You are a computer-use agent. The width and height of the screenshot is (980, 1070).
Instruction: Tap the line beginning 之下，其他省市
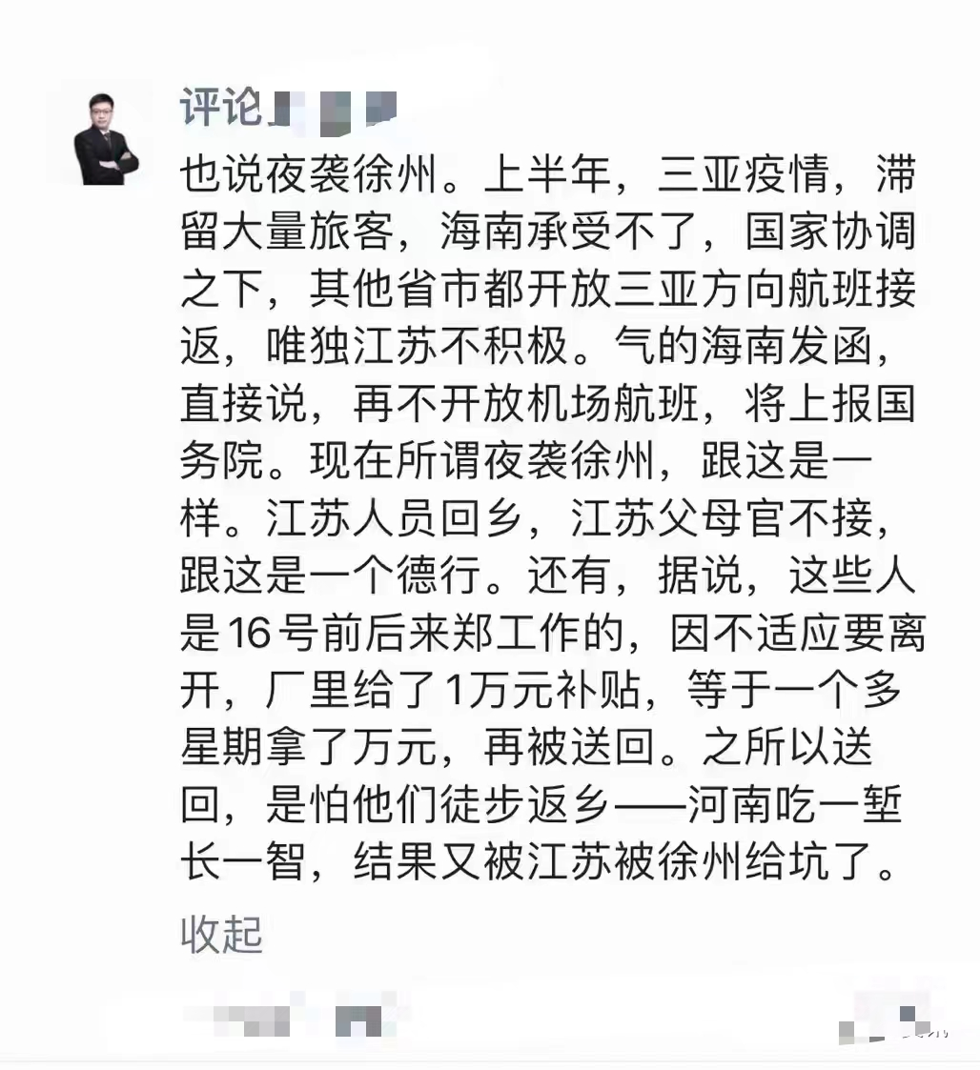tap(548, 290)
